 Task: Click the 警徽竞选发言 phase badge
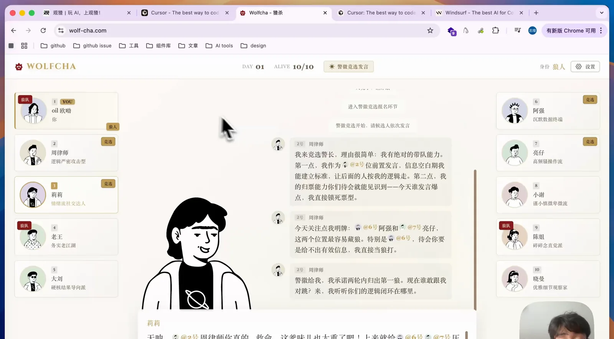[x=348, y=67]
